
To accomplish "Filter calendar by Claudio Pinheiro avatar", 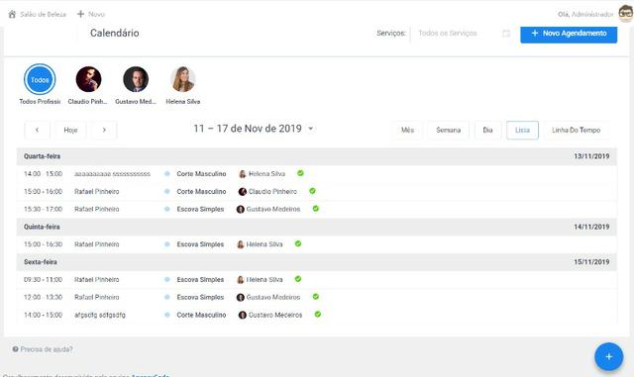I will (x=88, y=79).
